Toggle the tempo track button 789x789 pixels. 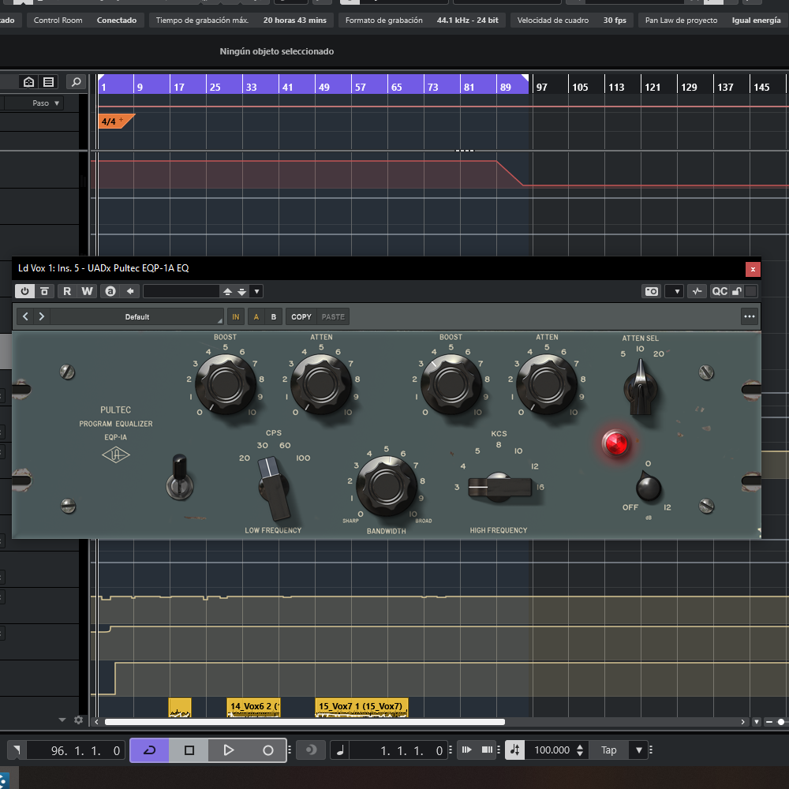515,750
